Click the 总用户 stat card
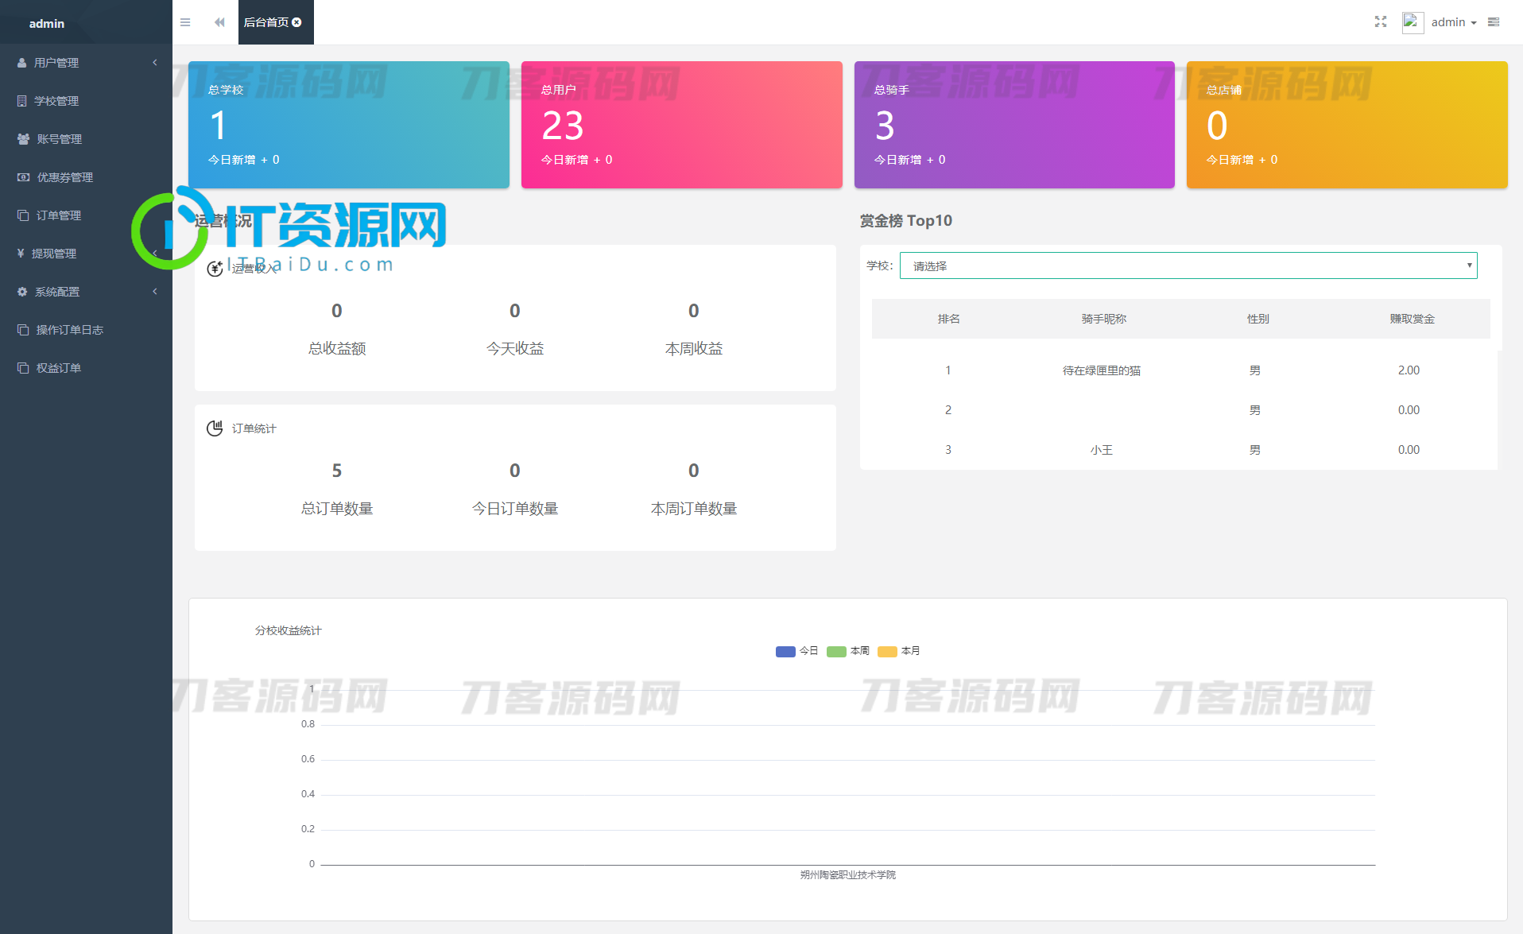Screen dimensions: 1523x934 tap(681, 125)
